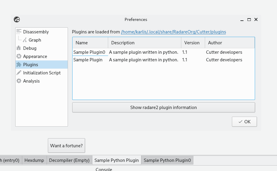Click the Appearance aperture icon
This screenshot has height=171, width=277.
coord(19,56)
